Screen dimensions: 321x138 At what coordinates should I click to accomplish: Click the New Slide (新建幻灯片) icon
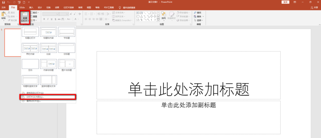(x=25, y=15)
